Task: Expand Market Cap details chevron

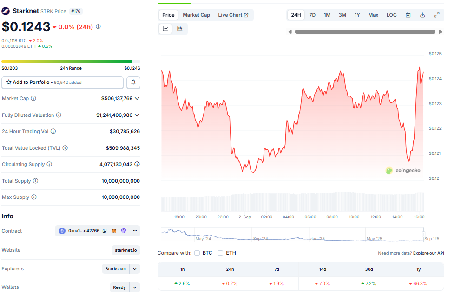Action: click(x=137, y=98)
